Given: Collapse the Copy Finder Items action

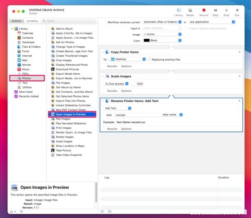Looking at the screenshot, I should click(x=103, y=52).
